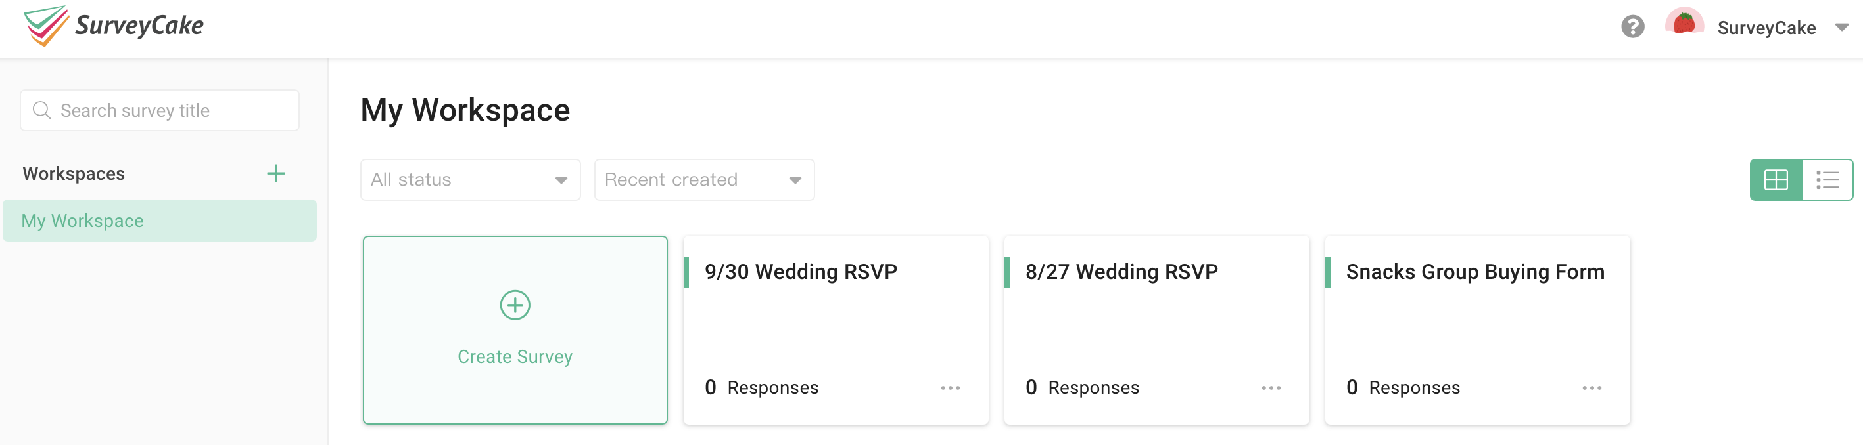Image resolution: width=1863 pixels, height=445 pixels.
Task: Open more options for 8/27 Wedding RSVP
Action: [1271, 388]
